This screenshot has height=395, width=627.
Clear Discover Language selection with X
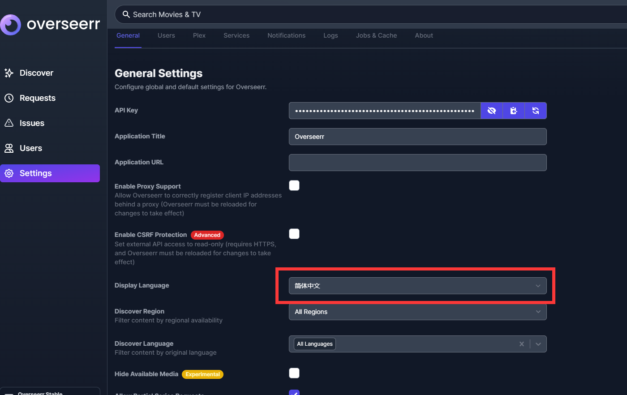click(521, 344)
